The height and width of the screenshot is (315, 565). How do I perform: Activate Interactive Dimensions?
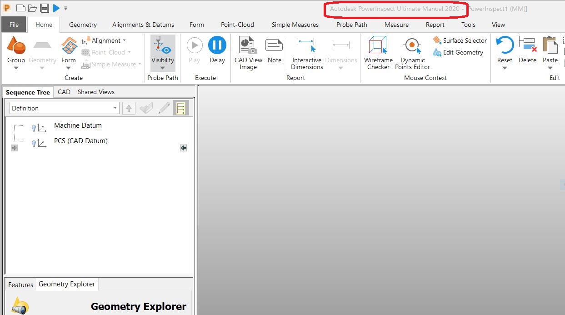[307, 53]
